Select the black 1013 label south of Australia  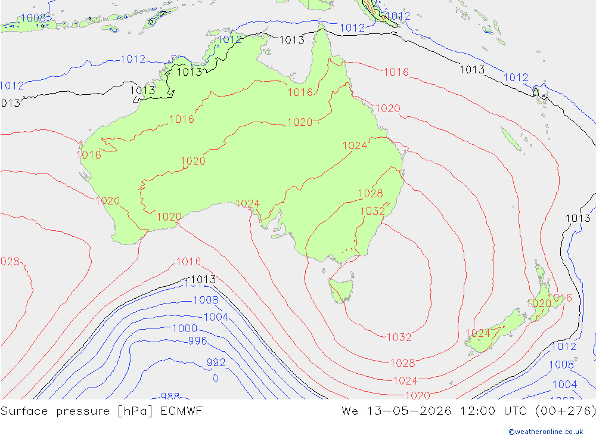203,280
